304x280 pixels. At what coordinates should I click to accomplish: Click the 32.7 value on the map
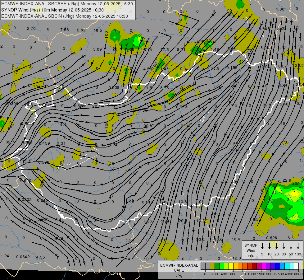[x=10, y=142]
